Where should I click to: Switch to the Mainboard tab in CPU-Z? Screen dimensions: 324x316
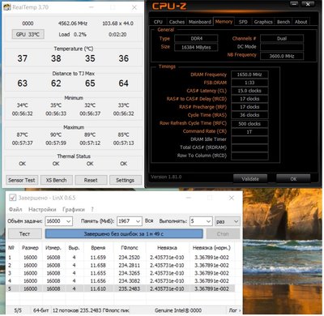pos(200,22)
